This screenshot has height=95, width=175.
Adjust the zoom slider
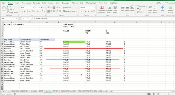169,94
